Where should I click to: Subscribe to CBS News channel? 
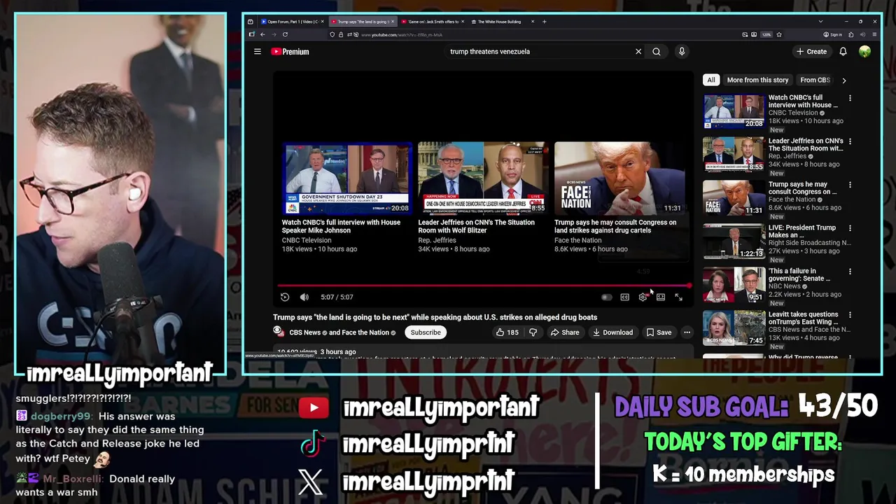426,332
